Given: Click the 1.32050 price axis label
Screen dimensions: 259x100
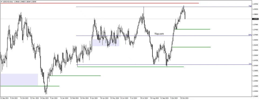Looking at the screenshot, I should (x=255, y=91).
